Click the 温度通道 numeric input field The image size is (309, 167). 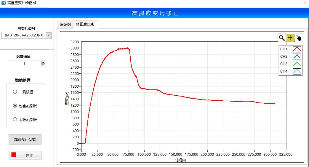24,64
